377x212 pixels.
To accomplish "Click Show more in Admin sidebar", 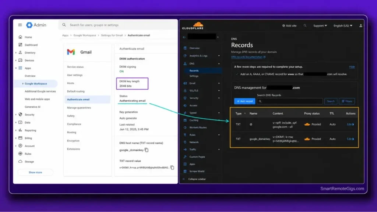I will coord(35,172).
